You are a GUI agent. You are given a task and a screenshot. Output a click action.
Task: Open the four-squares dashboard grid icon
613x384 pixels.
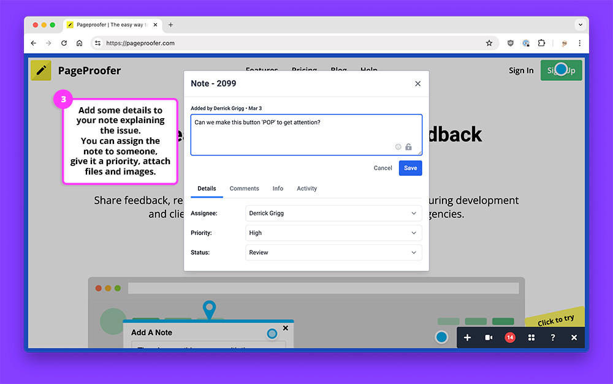(x=531, y=337)
